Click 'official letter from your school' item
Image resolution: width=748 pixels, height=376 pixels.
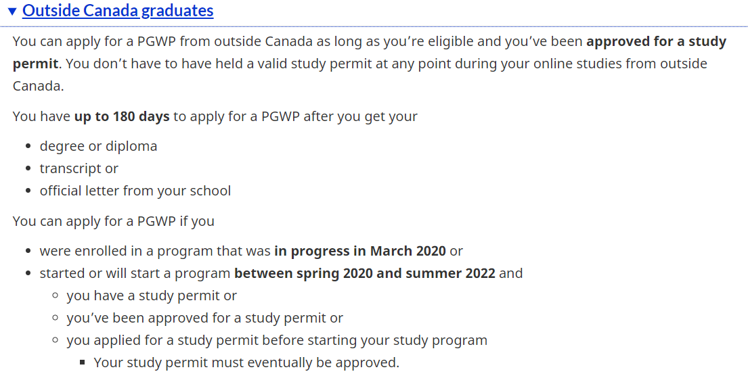coord(135,191)
